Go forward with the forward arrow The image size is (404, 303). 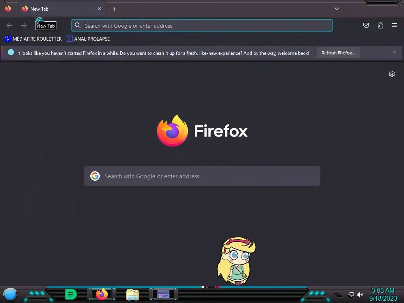pos(24,26)
